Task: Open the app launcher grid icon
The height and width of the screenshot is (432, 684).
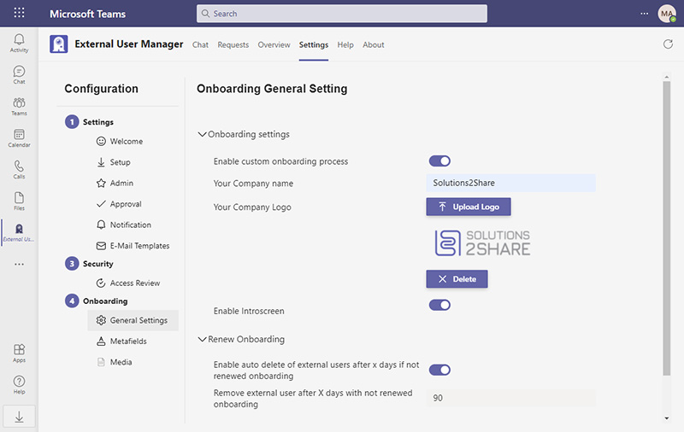Action: click(x=19, y=12)
